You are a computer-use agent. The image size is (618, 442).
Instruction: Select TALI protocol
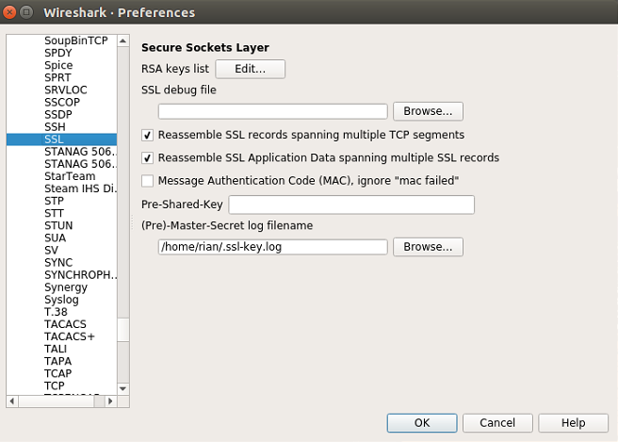pos(56,349)
